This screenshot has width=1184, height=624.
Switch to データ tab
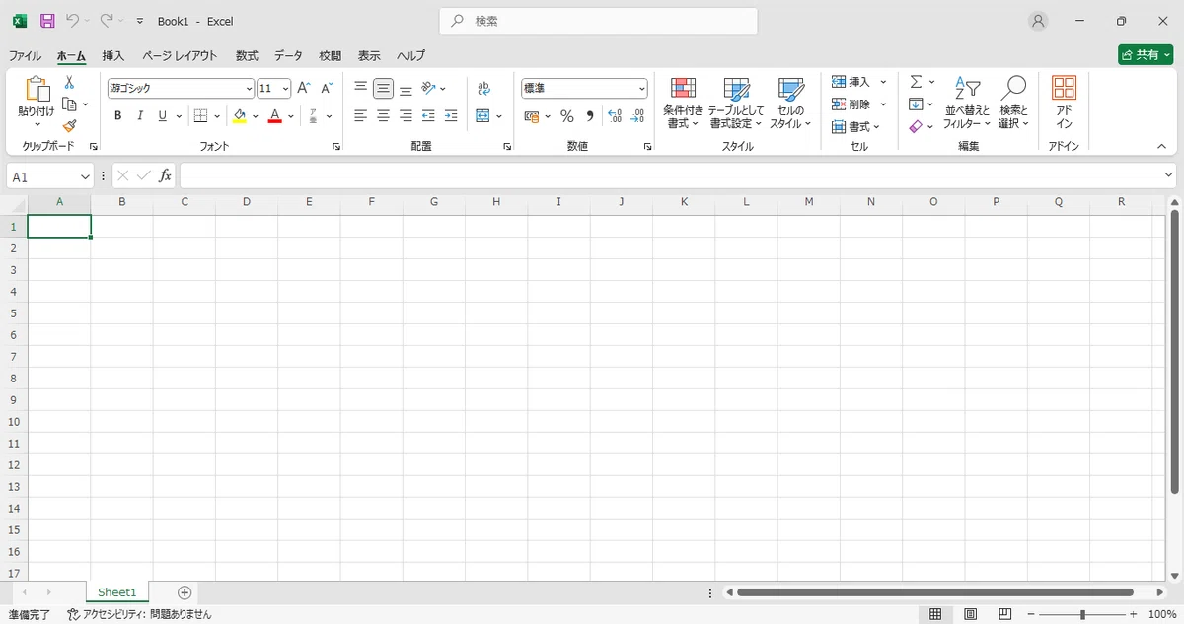tap(288, 56)
